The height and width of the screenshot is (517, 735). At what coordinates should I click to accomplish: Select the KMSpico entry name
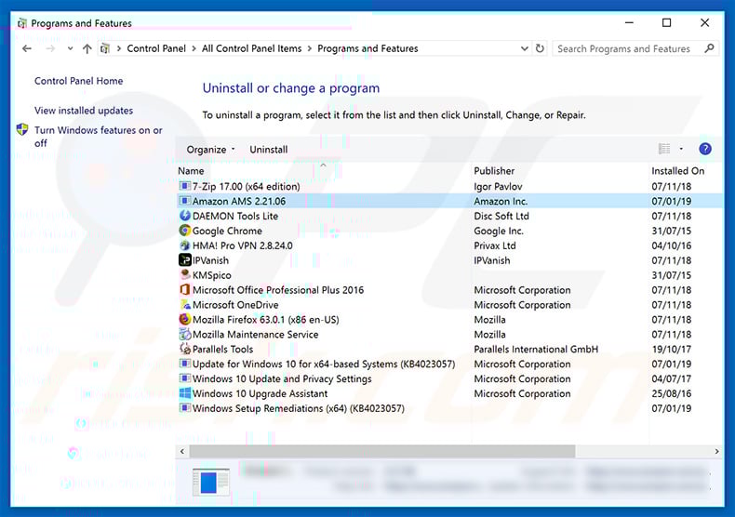pyautogui.click(x=212, y=275)
